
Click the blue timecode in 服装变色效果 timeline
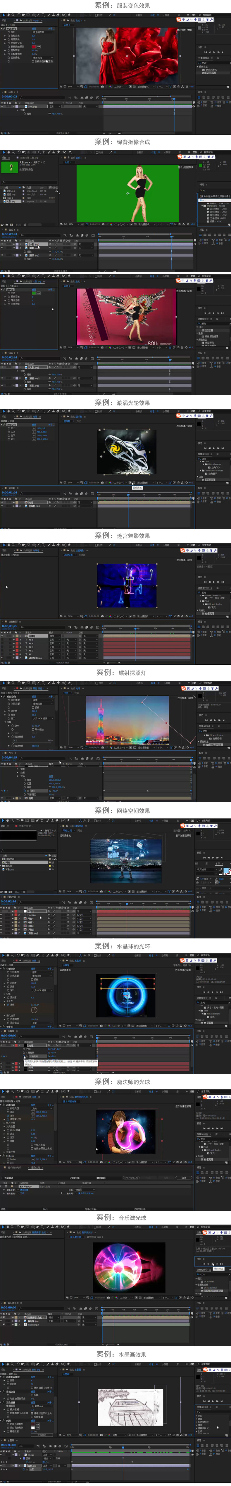click(8, 96)
